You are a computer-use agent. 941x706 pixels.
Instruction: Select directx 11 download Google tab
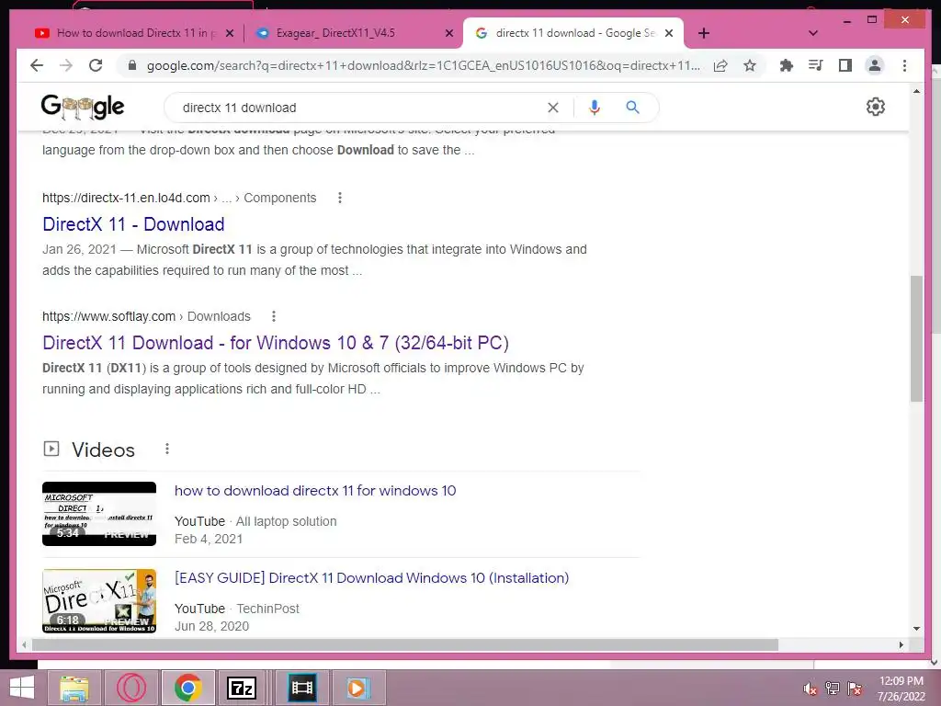[x=573, y=33]
